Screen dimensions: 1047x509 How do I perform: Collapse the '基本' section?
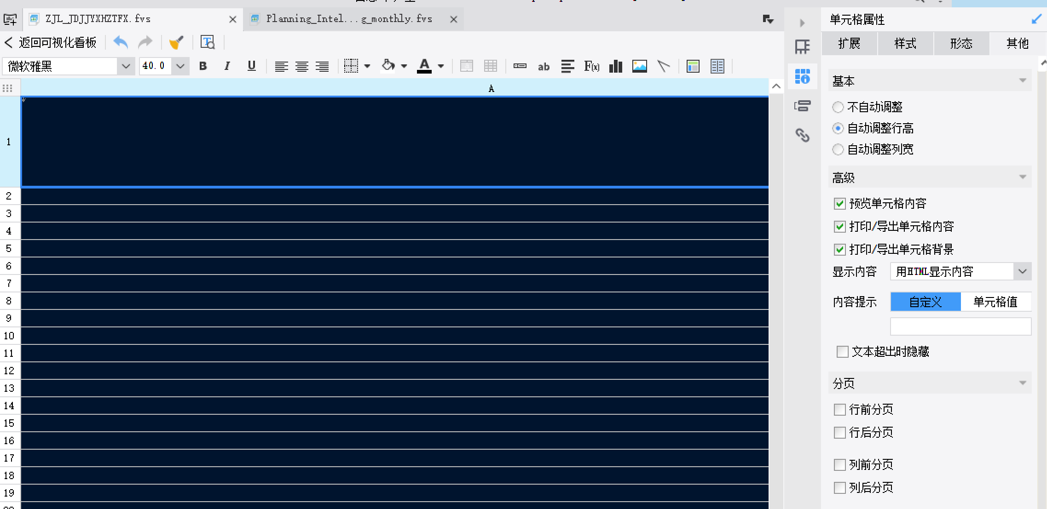(1023, 81)
